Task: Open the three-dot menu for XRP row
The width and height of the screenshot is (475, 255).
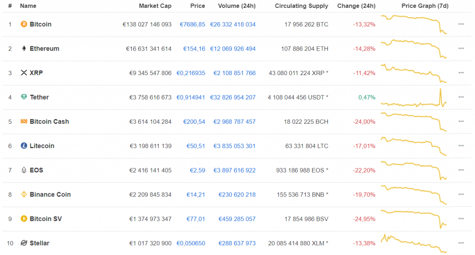Action: 461,73
